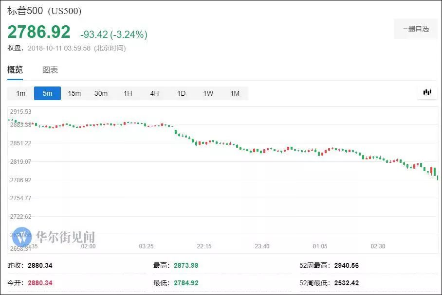Select the 1D daily timeframe

[x=181, y=93]
